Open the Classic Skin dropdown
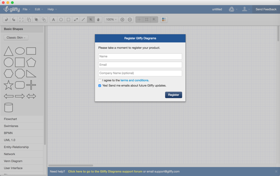280x176 pixels. pos(16,38)
